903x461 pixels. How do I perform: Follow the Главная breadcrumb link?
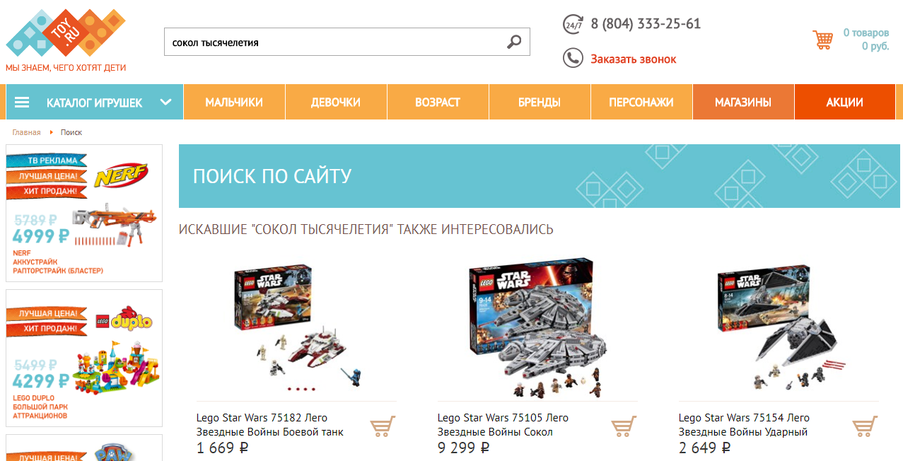coord(26,133)
